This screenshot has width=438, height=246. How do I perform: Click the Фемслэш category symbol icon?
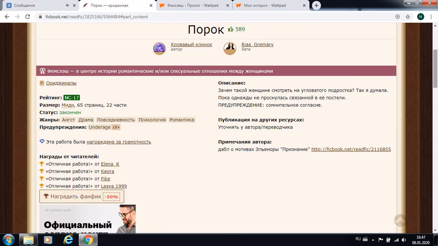(42, 71)
